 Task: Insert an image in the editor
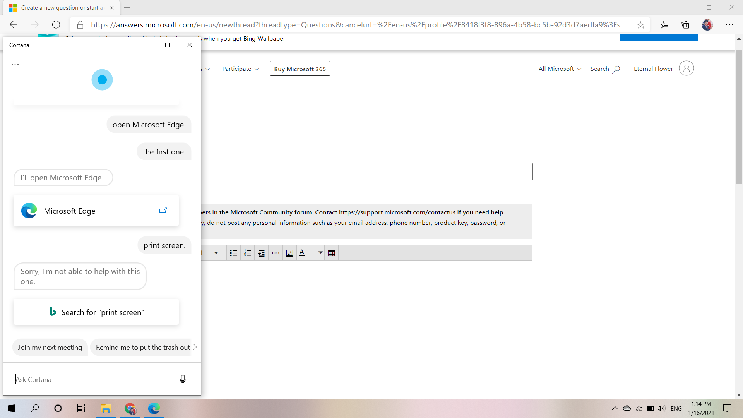tap(289, 253)
